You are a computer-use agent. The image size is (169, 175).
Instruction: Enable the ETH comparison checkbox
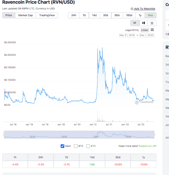pyautogui.click(x=88, y=146)
